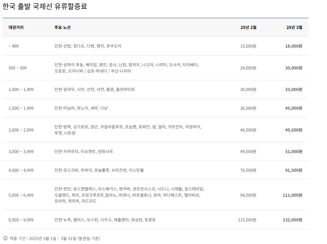Click the 132,000원 March price
The image size is (327, 244).
pos(292,220)
